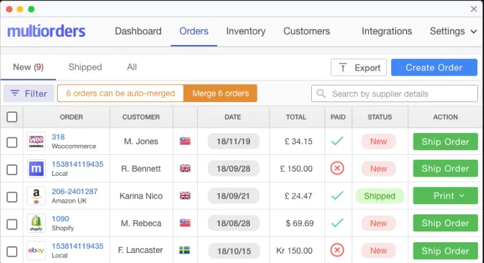
Task: Click the Amazon logo icon for order 206-2401287
Action: (x=36, y=196)
